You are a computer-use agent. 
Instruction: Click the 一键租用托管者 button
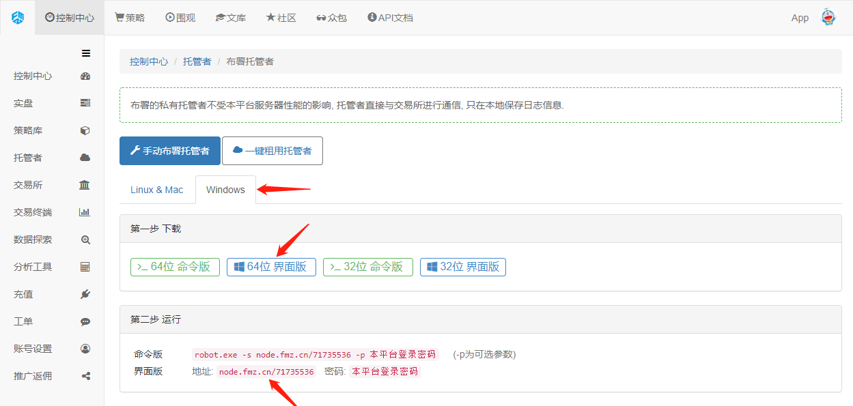(x=272, y=151)
